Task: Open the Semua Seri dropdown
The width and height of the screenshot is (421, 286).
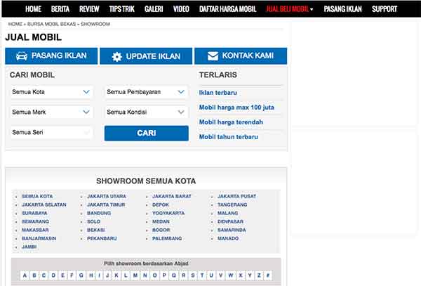Action: point(51,132)
